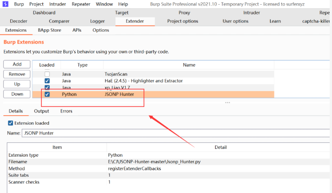Open the Project options tab

183,21
